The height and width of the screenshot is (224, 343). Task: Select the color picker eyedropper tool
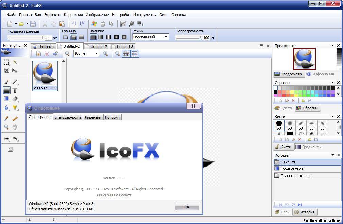pos(6,118)
